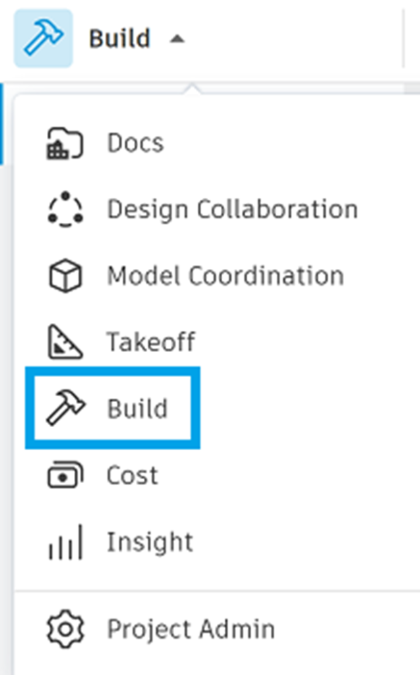Switch to Design Collaboration product
420x675 pixels.
232,209
